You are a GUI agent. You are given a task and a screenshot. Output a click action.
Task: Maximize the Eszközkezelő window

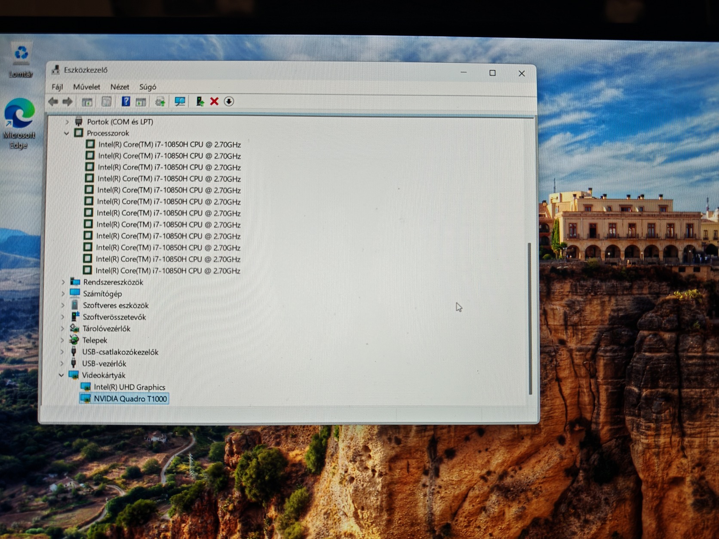pos(492,73)
